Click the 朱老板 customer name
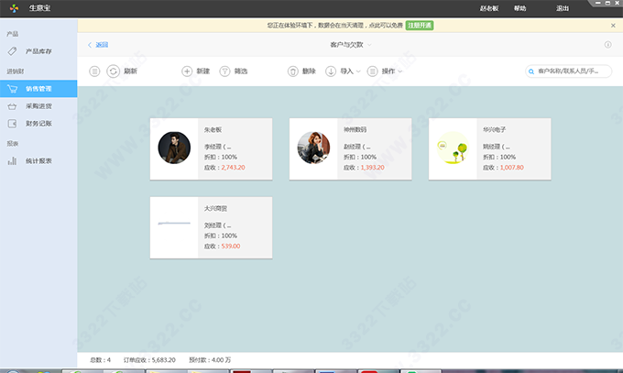Viewport: 623px width, 373px height. click(213, 129)
